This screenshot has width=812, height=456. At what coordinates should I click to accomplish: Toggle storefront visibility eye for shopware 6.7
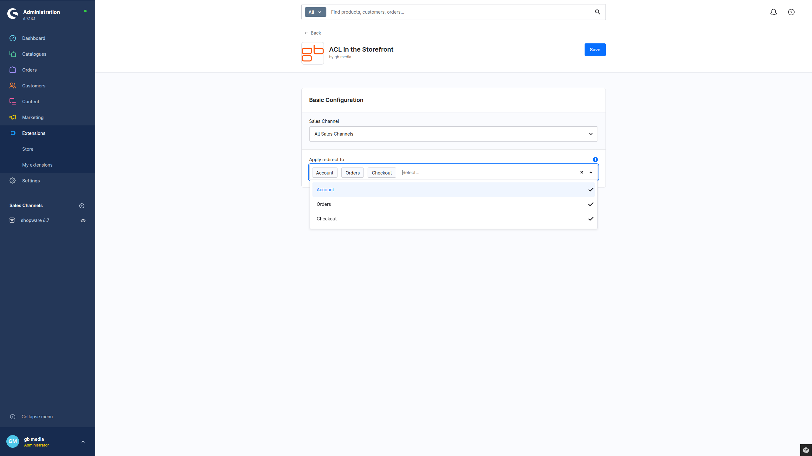point(83,221)
